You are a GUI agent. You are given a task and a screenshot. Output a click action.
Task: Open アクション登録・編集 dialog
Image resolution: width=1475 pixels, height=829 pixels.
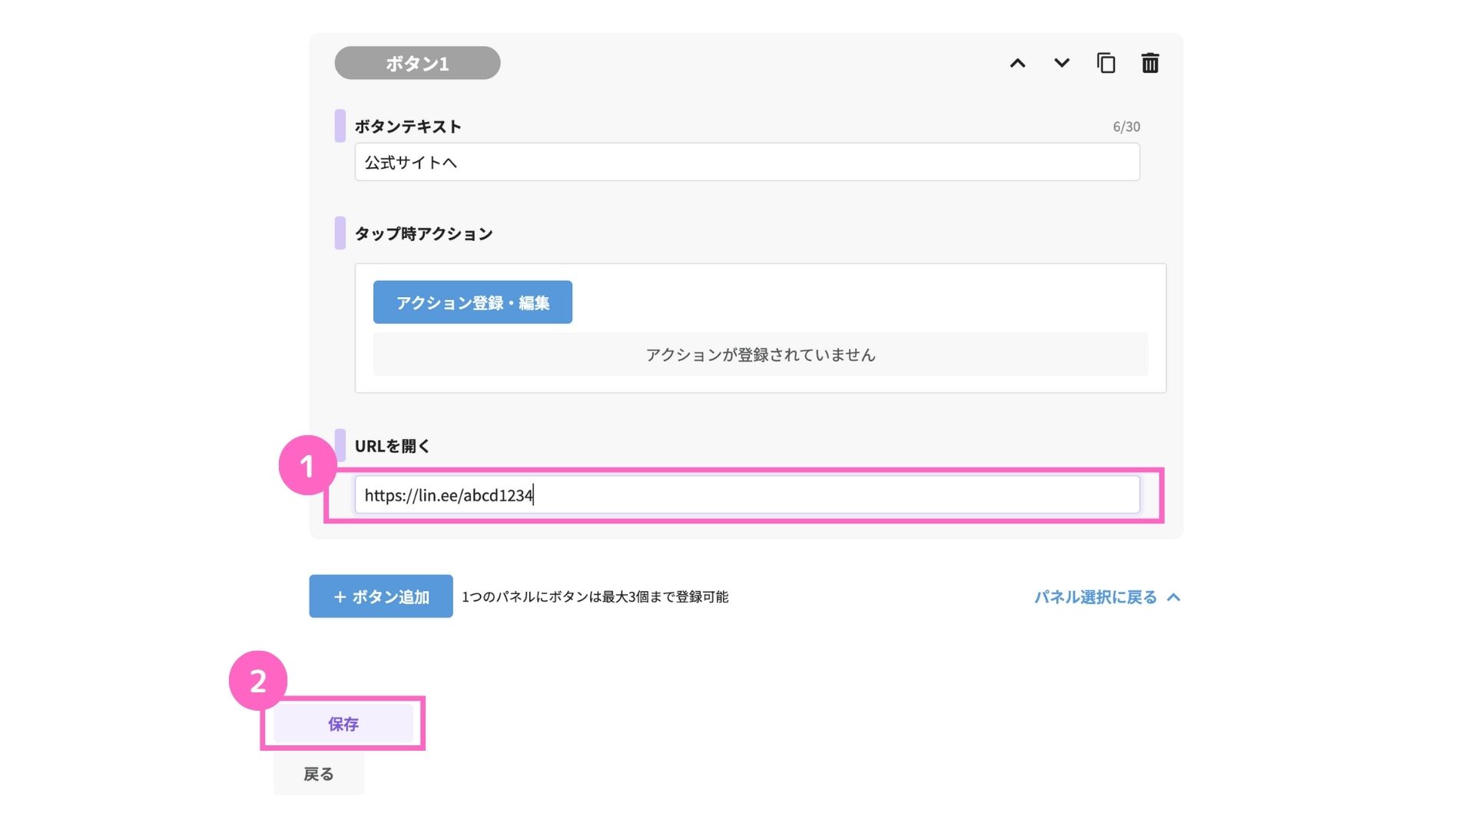(x=472, y=302)
